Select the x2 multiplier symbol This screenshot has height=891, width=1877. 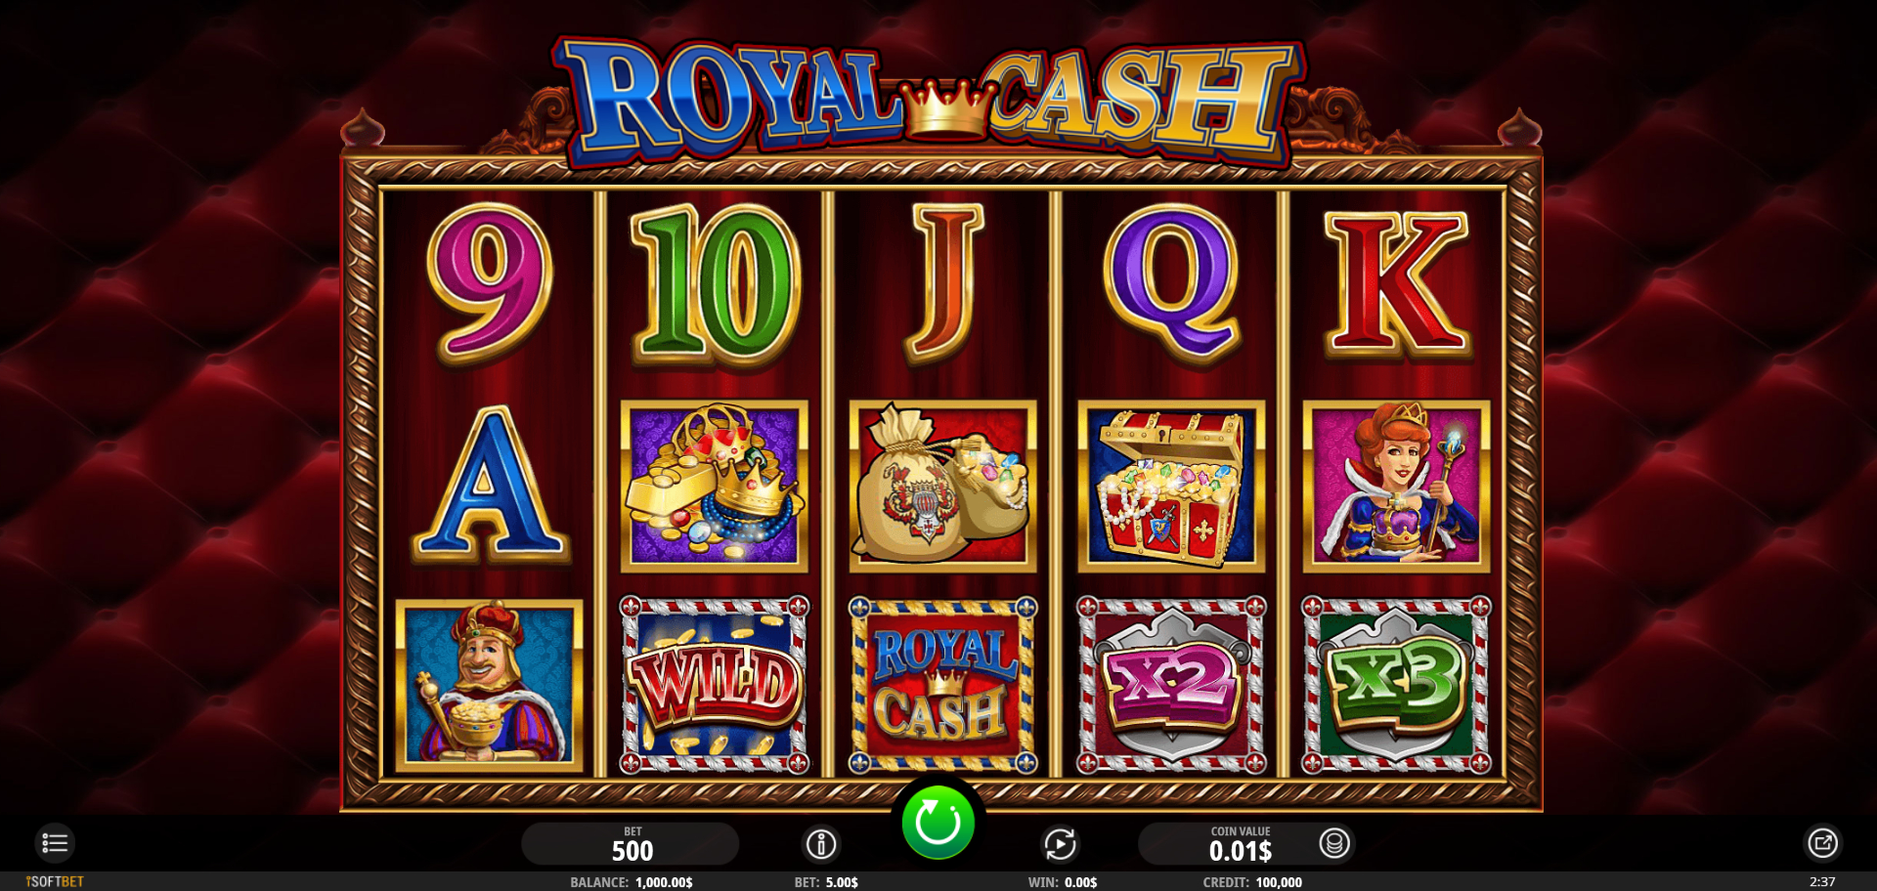tap(1171, 685)
